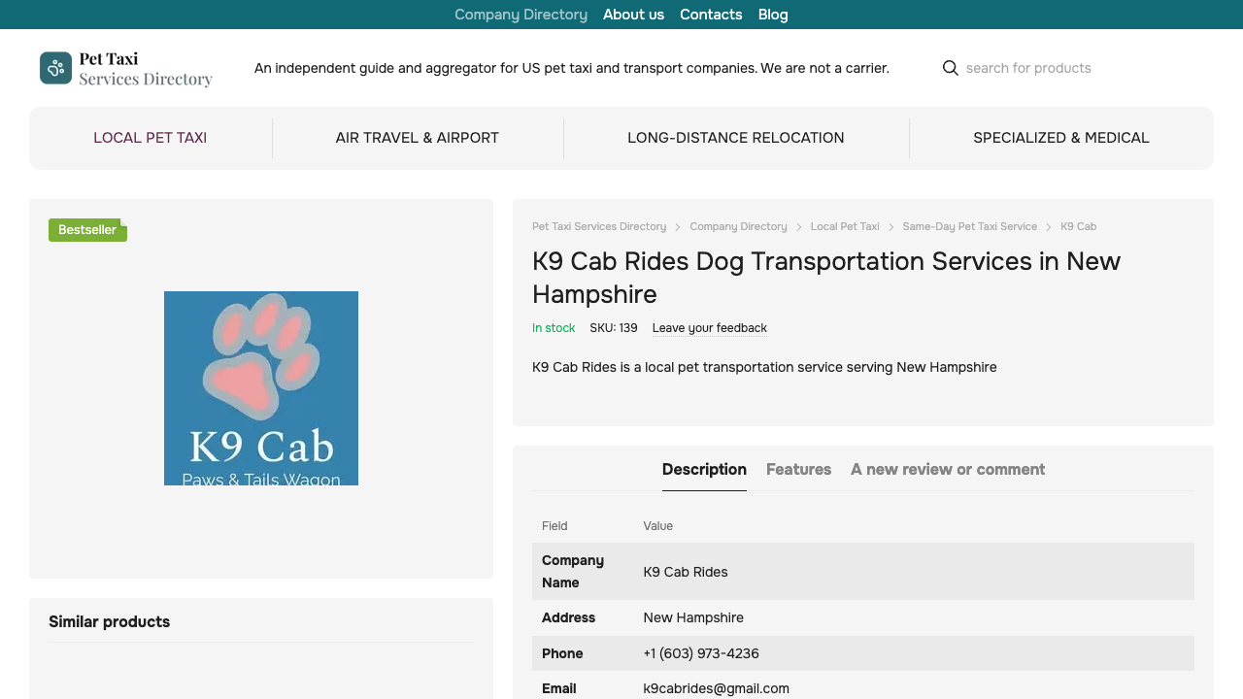Viewport: 1243px width, 699px height.
Task: Select Air Travel & Airport category
Action: point(418,138)
